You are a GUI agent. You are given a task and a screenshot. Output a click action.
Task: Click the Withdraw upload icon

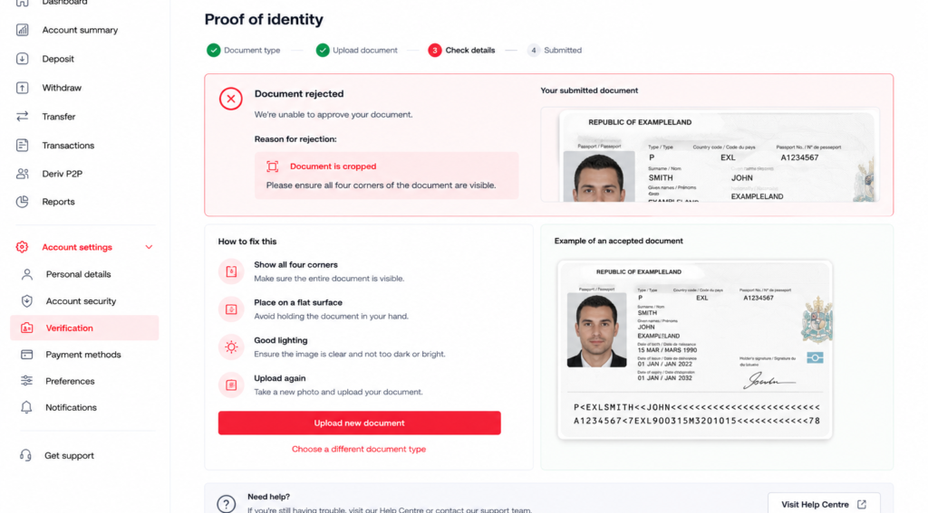pos(23,88)
